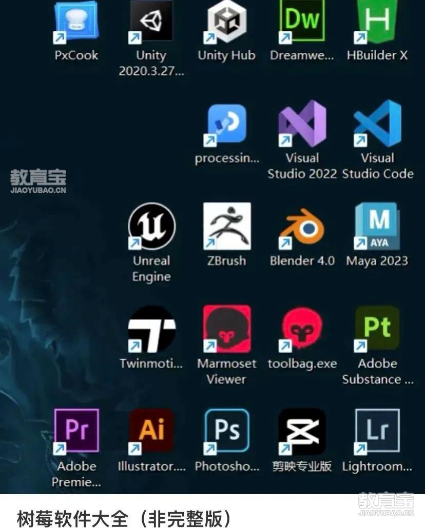Click the Illustrator shortcut icon
Viewport: 425px width, 528px height.
pos(151,431)
